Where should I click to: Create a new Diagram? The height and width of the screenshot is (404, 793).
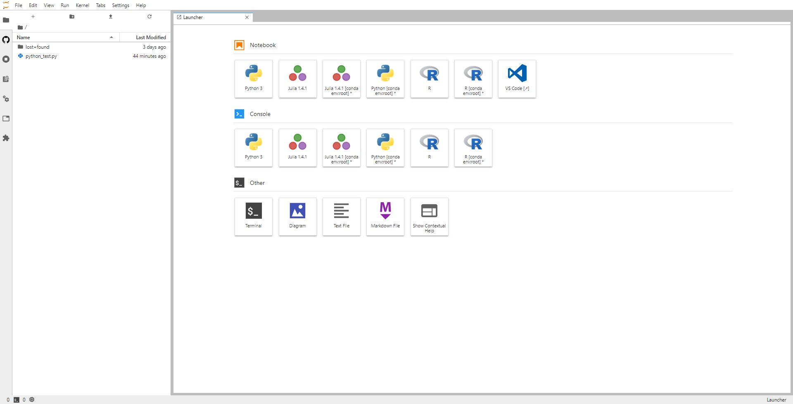pyautogui.click(x=297, y=217)
